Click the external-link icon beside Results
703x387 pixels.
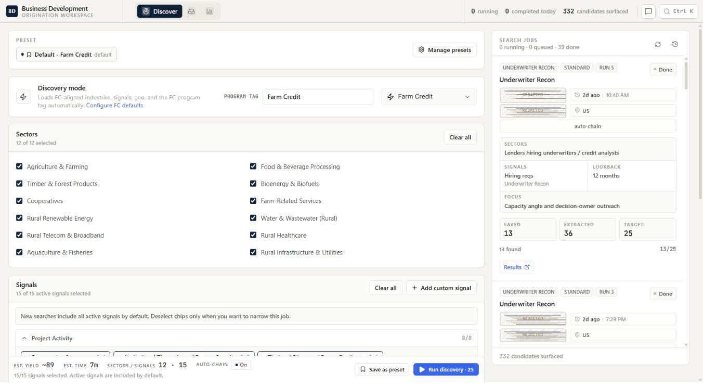pos(527,267)
